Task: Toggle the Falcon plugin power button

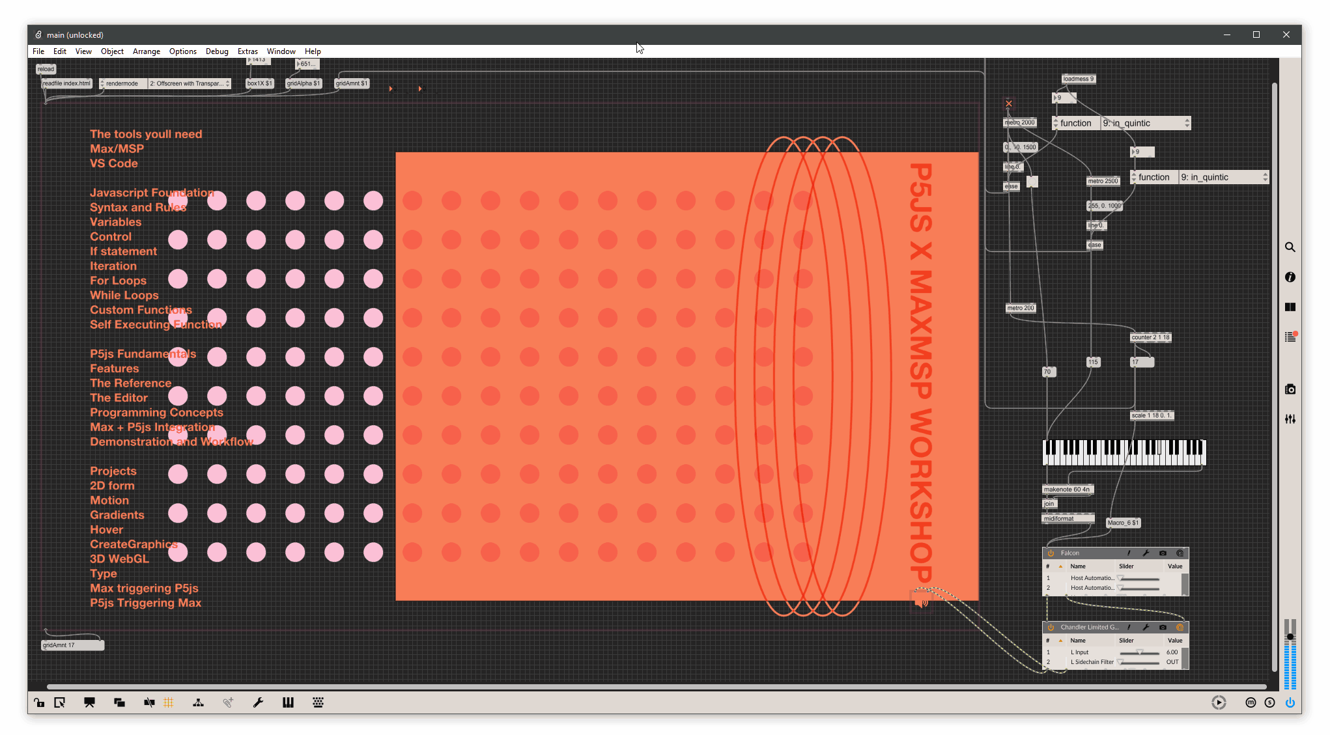Action: (1051, 553)
